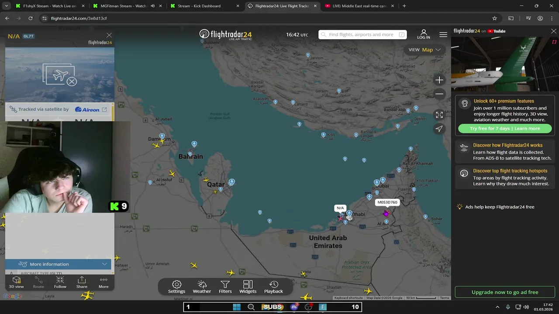This screenshot has height=314, width=559.
Task: Open the Chrome side panel button
Action: point(528,18)
